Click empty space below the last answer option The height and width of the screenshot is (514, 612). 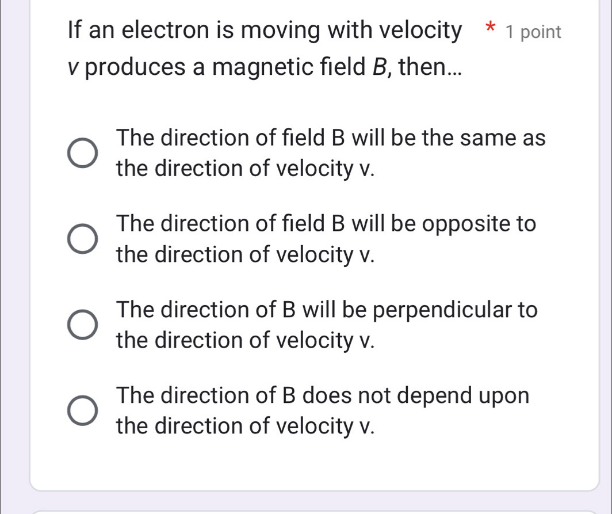tap(314, 464)
